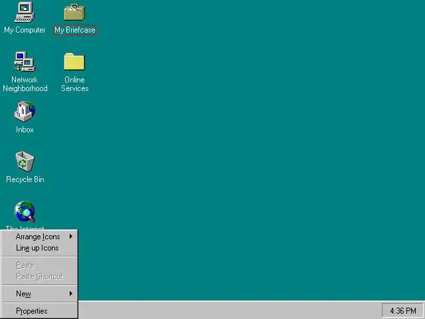Select the My Briefcase icon
Screen dimensions: 425x319
click(74, 13)
